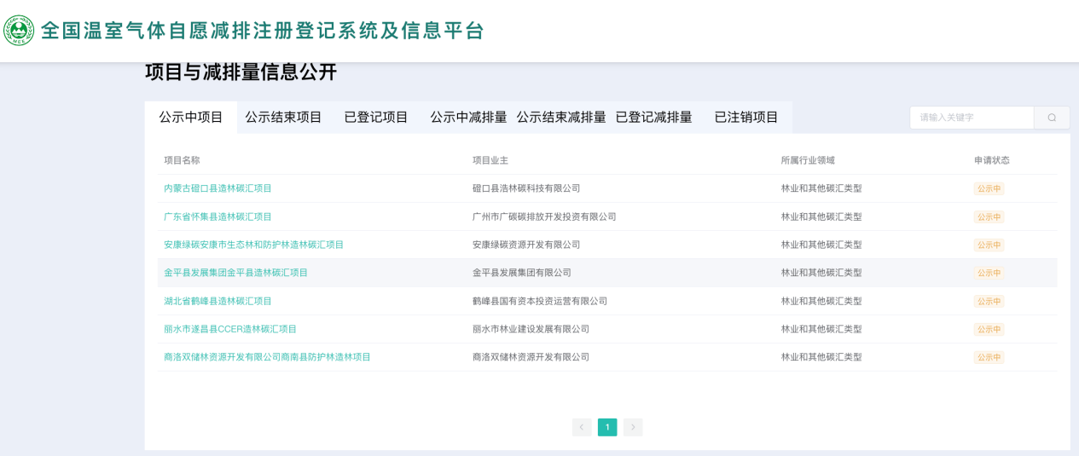Screen dimensions: 1079x456
Task: Select page 1 in pagination
Action: [607, 427]
